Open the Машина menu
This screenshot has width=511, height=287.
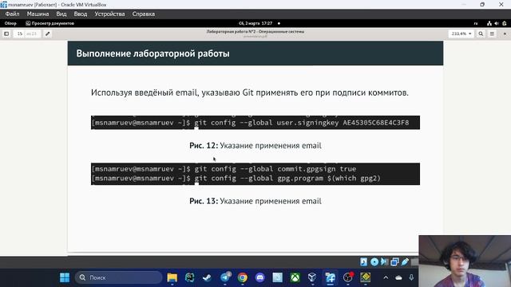pyautogui.click(x=38, y=14)
